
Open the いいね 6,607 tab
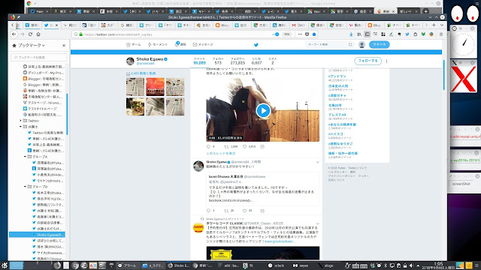coord(256,61)
